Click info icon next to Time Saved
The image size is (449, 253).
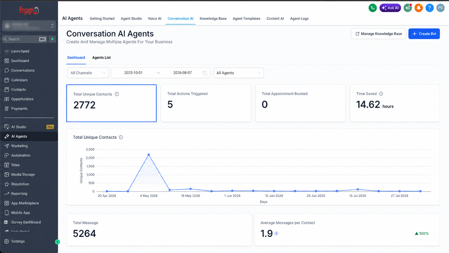pyautogui.click(x=381, y=94)
